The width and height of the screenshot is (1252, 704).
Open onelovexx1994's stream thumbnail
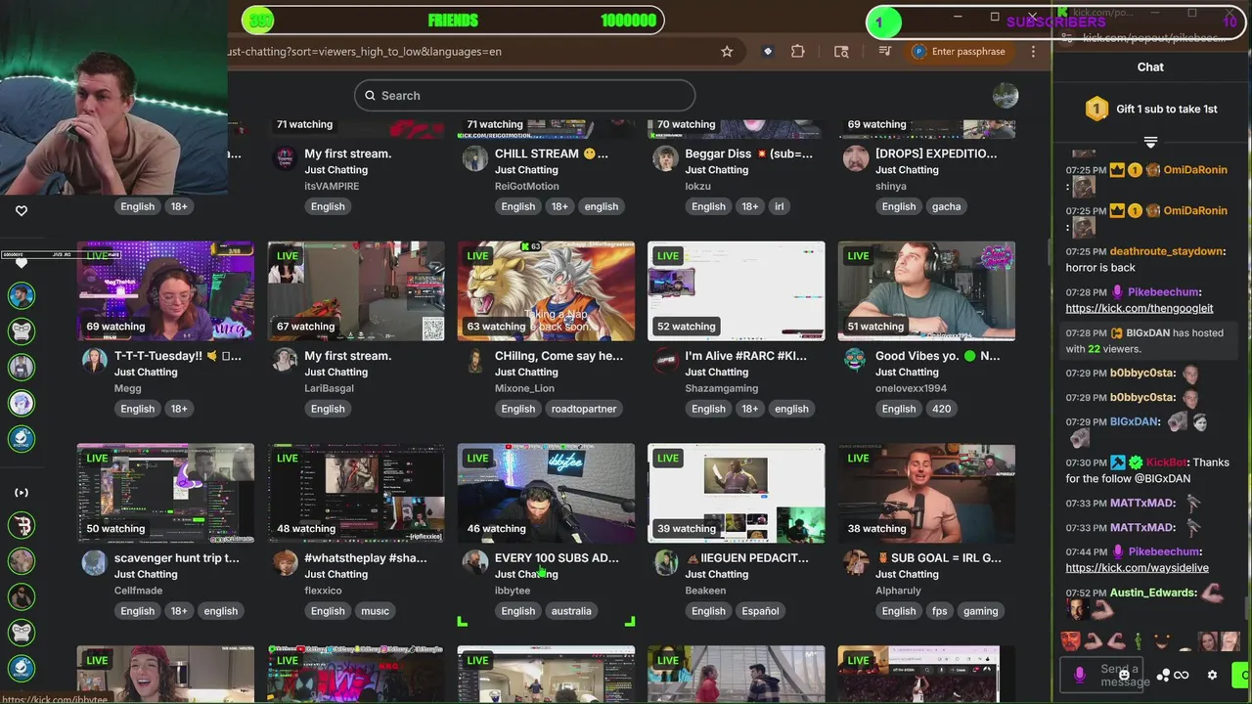(926, 291)
